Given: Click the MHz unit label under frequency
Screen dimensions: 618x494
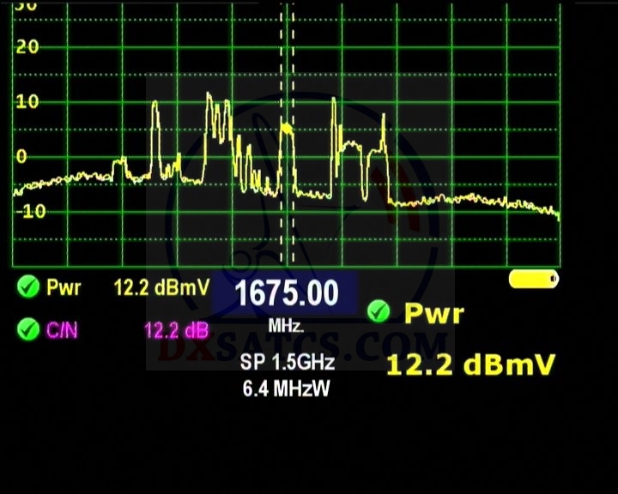Looking at the screenshot, I should (x=286, y=327).
